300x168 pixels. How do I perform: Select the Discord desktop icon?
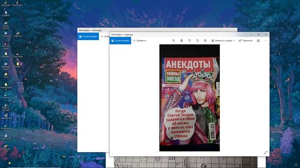[6, 35]
